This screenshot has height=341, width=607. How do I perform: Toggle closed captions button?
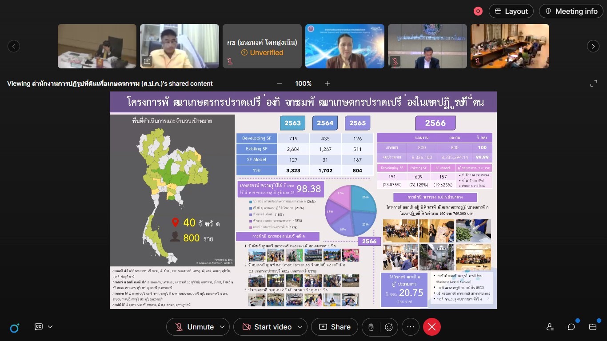click(x=39, y=327)
